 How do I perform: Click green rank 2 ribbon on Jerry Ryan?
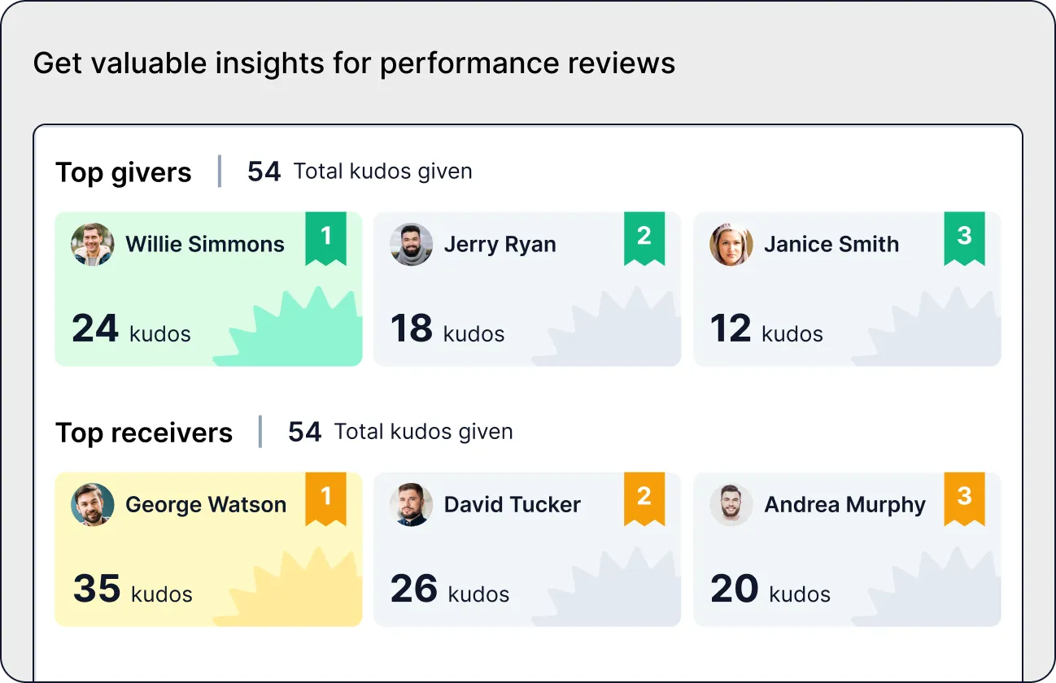644,238
